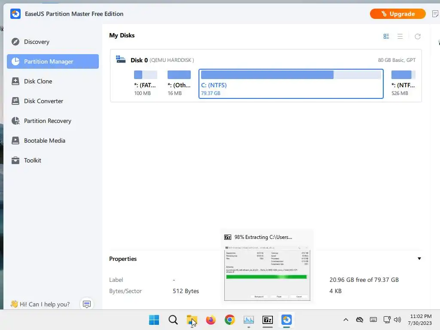The width and height of the screenshot is (440, 330).
Task: Click the 'My Disks' heading
Action: coord(122,35)
